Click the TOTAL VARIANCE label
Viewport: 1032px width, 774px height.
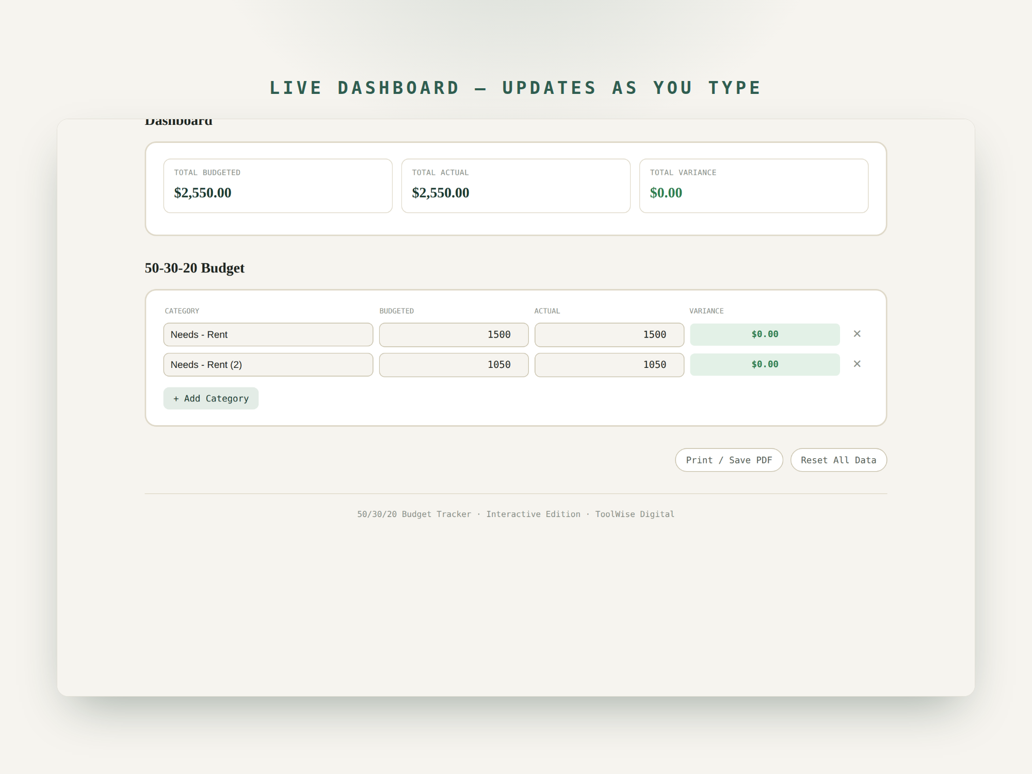tap(683, 172)
